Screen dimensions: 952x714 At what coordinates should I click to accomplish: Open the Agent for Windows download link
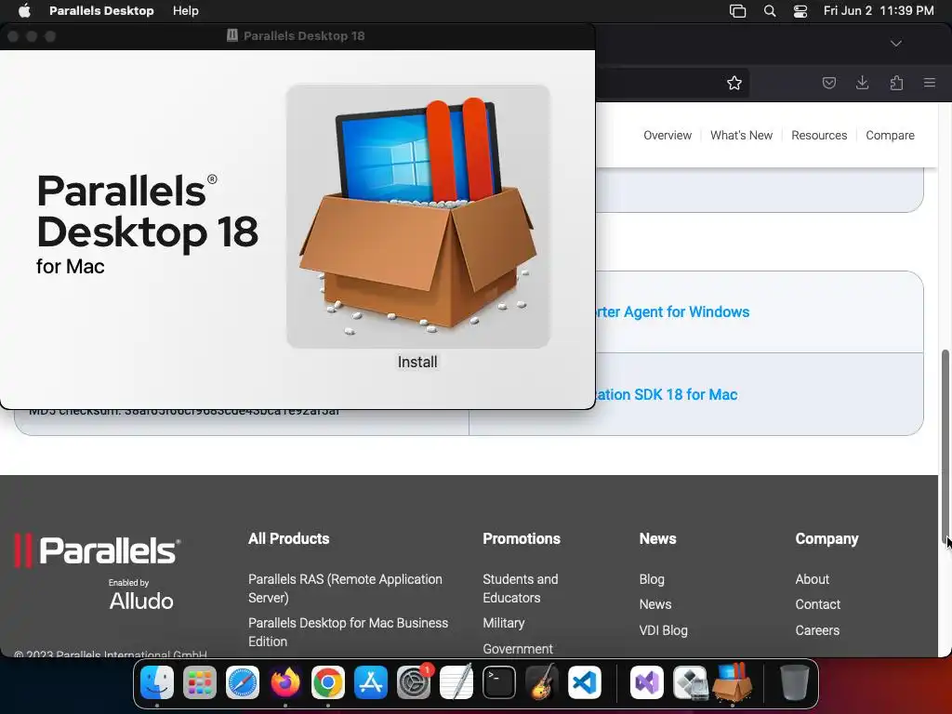click(x=673, y=311)
